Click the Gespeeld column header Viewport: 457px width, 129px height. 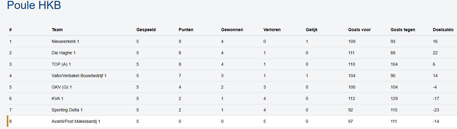tap(146, 30)
